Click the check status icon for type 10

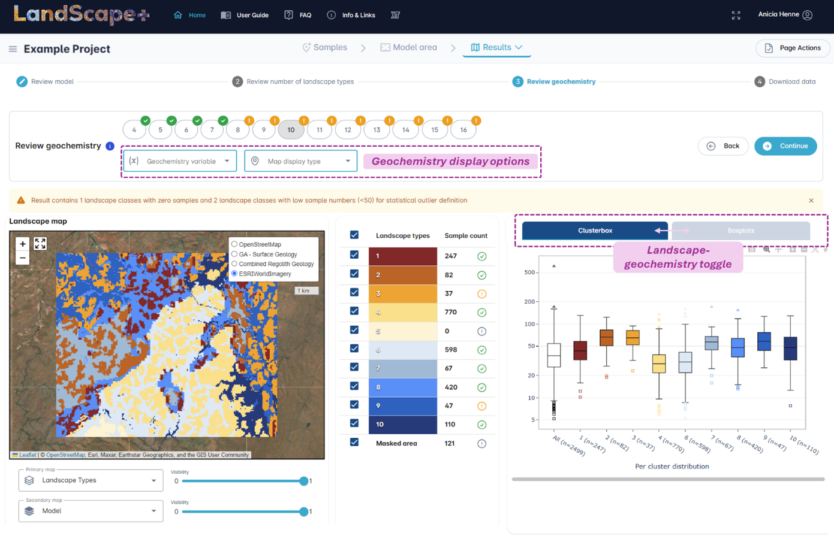point(481,425)
